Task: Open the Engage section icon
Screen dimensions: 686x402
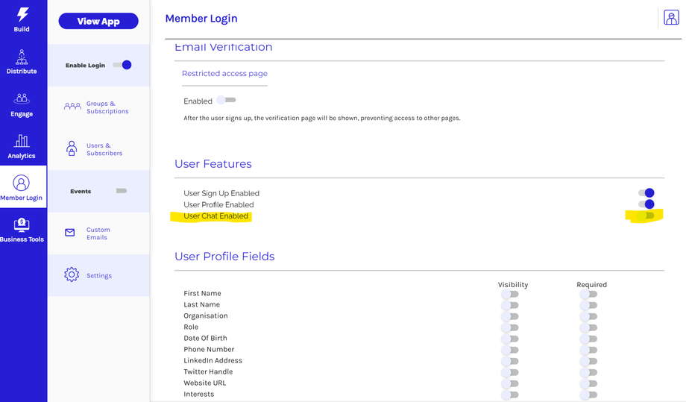Action: [x=22, y=98]
